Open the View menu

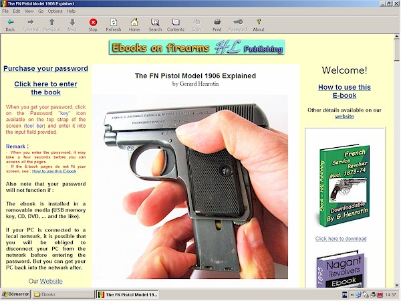pos(29,11)
